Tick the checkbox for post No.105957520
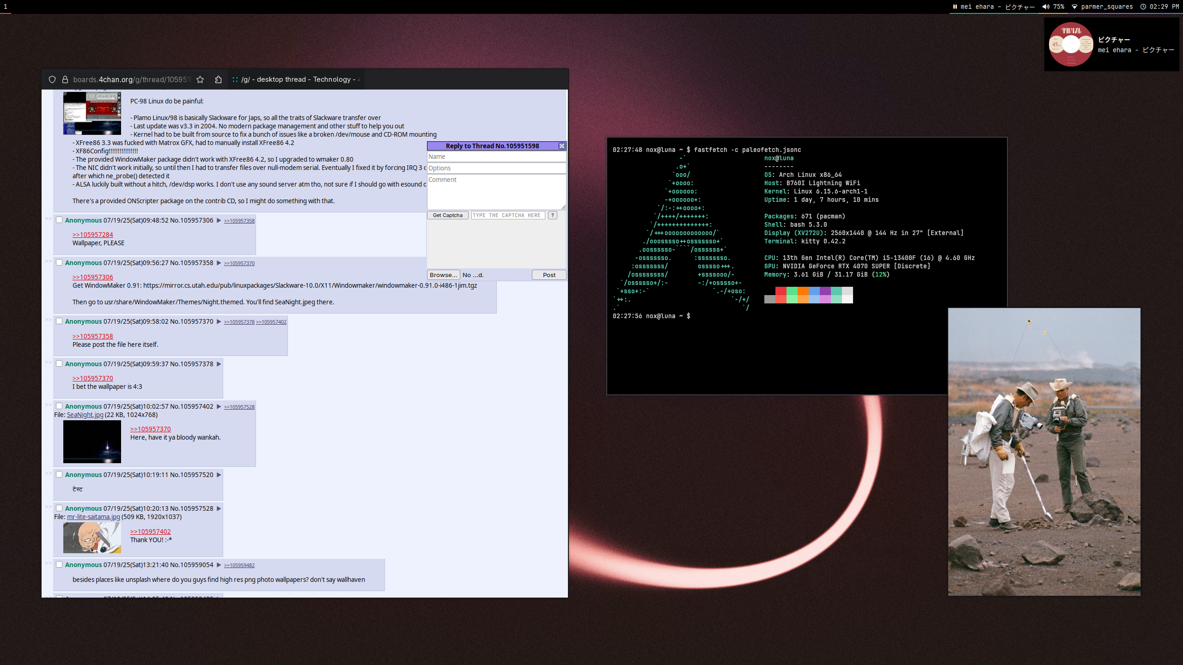Image resolution: width=1183 pixels, height=665 pixels. click(59, 474)
